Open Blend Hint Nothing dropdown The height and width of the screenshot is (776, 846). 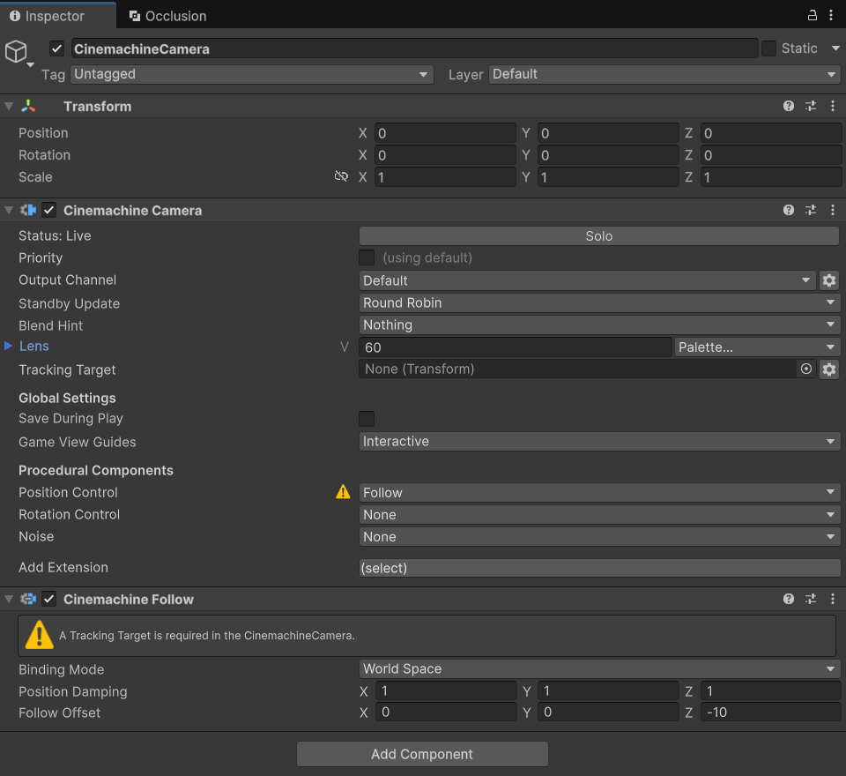[x=599, y=325]
